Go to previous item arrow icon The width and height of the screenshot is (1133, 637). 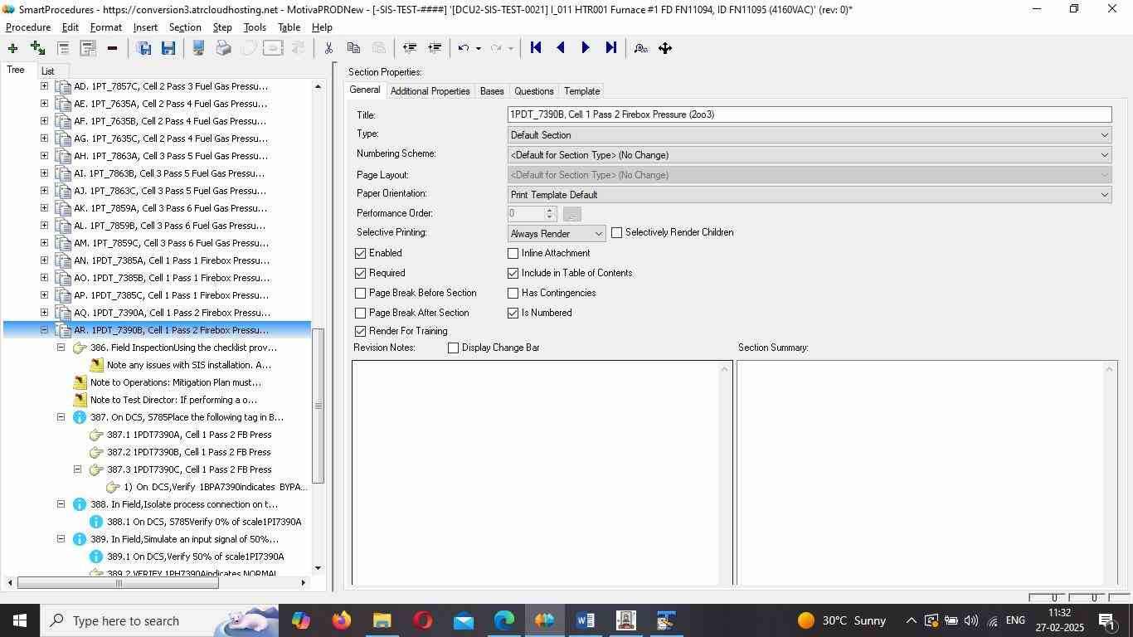(x=561, y=48)
